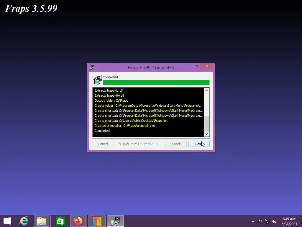Image resolution: width=302 pixels, height=227 pixels.
Task: Click the disabled Back button
Action: pos(176,144)
